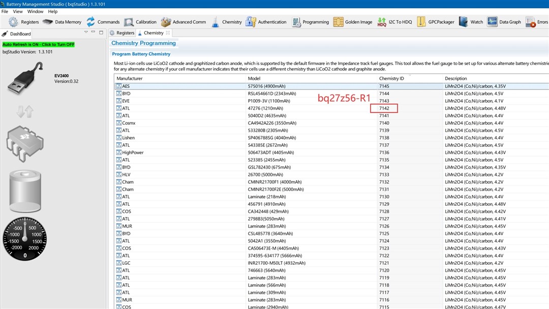Close the Chemistry tab

168,33
